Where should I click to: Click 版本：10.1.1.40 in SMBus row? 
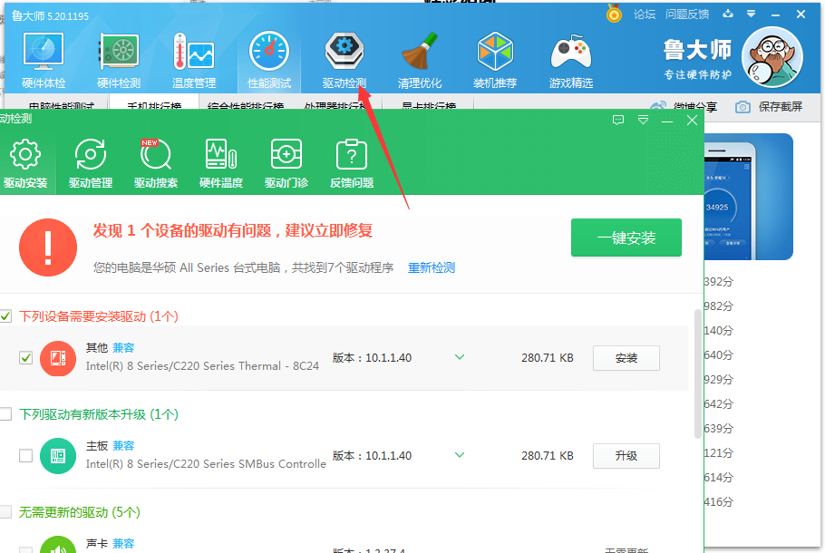[x=372, y=456]
